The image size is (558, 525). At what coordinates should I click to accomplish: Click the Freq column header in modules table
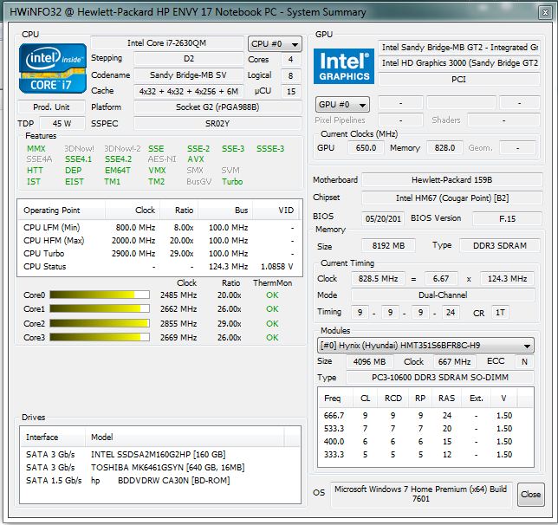click(334, 398)
